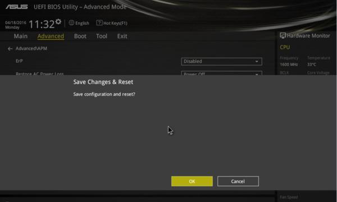Click the Hardware Monitor screen icon
This screenshot has height=202, width=337.
[x=283, y=36]
